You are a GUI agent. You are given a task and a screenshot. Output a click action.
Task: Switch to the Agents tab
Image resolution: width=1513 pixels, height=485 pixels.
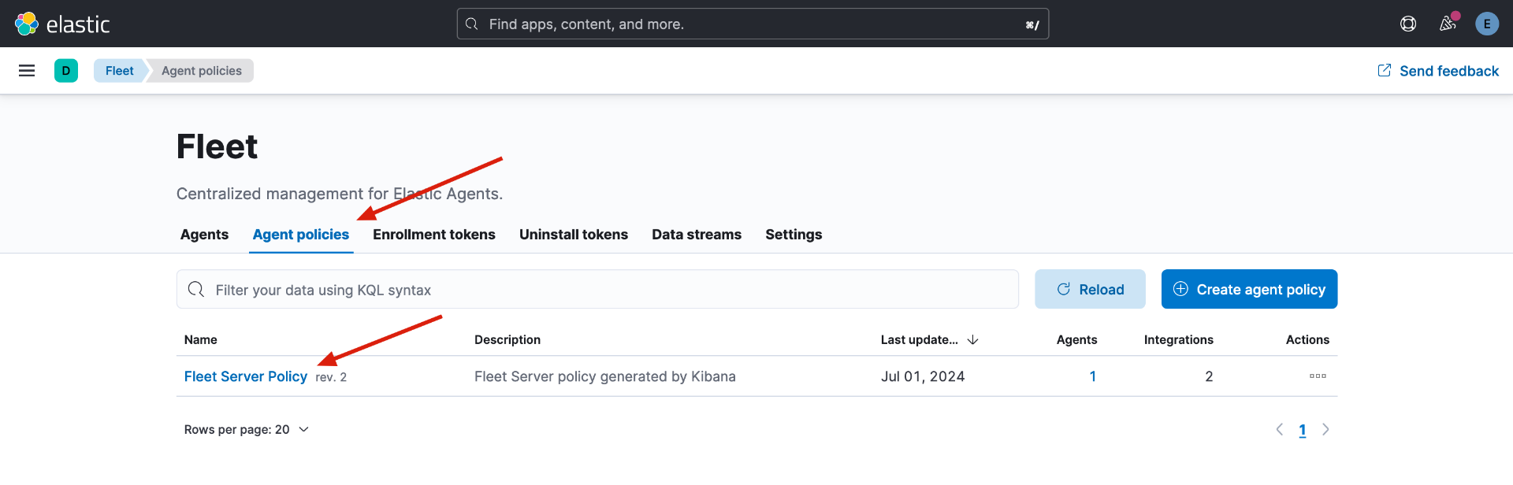point(205,235)
